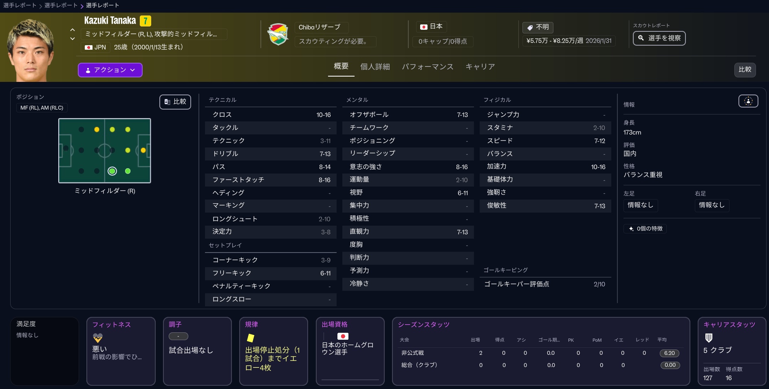Select the highlighted midfielder right position dot

click(112, 171)
